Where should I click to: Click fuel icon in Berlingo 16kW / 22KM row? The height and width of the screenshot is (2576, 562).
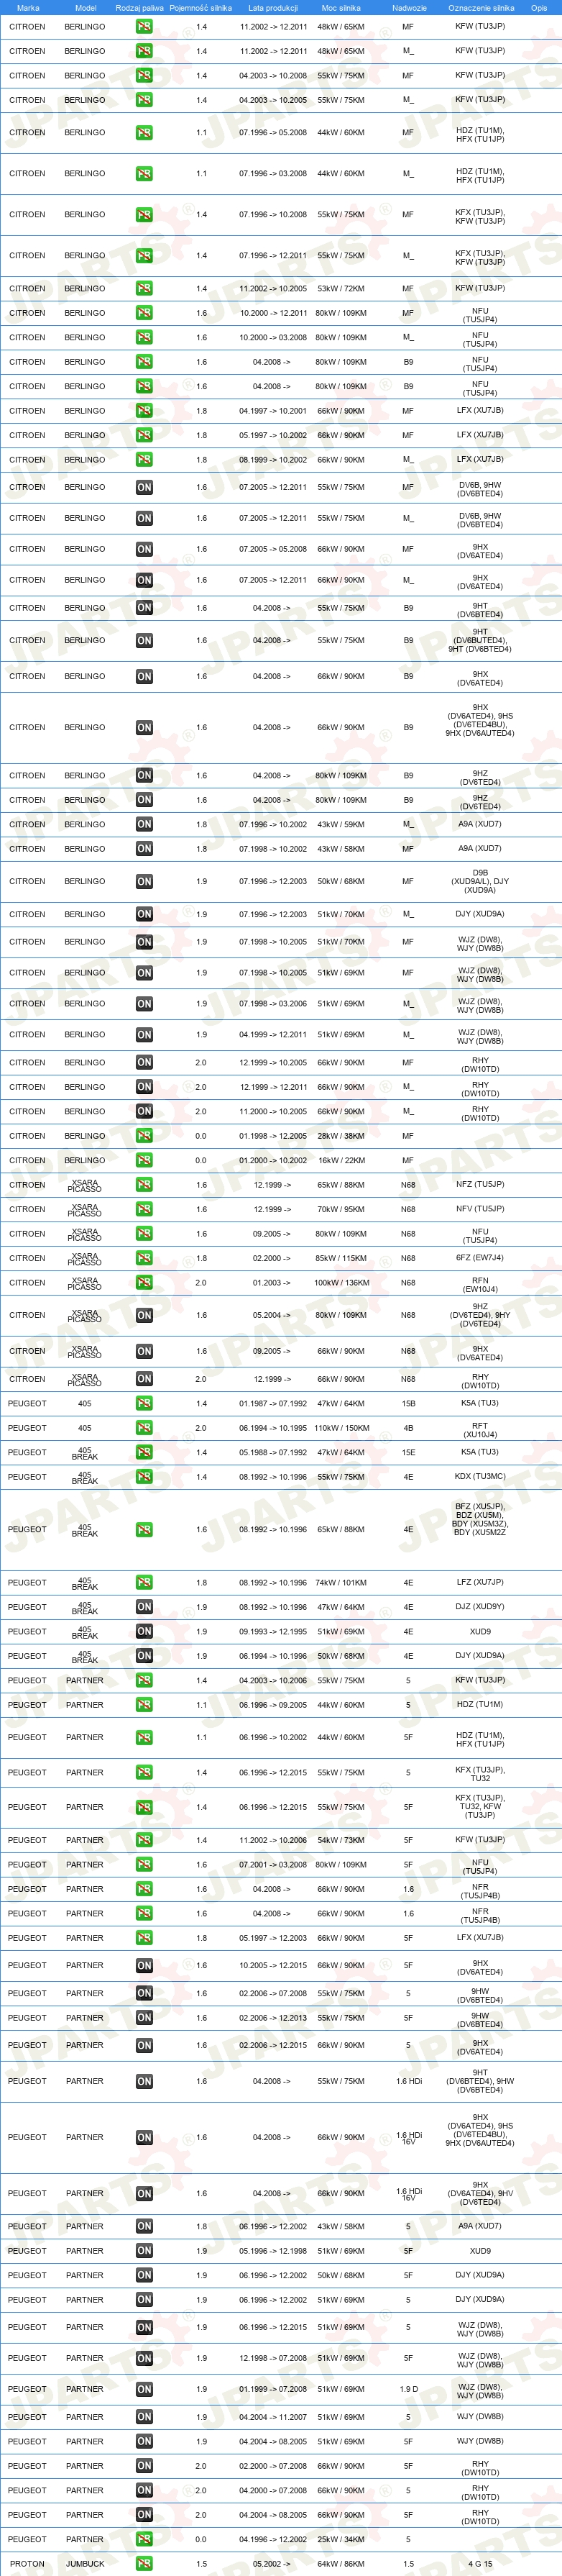pyautogui.click(x=144, y=1160)
